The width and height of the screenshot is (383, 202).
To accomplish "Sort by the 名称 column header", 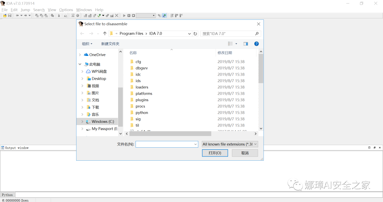I will tap(133, 53).
